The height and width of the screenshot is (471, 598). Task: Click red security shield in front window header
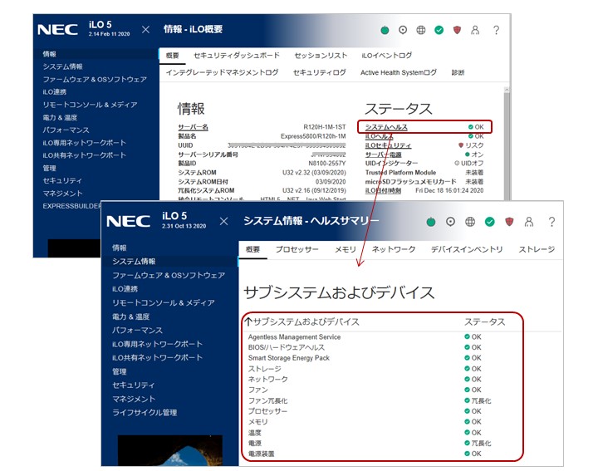[509, 222]
